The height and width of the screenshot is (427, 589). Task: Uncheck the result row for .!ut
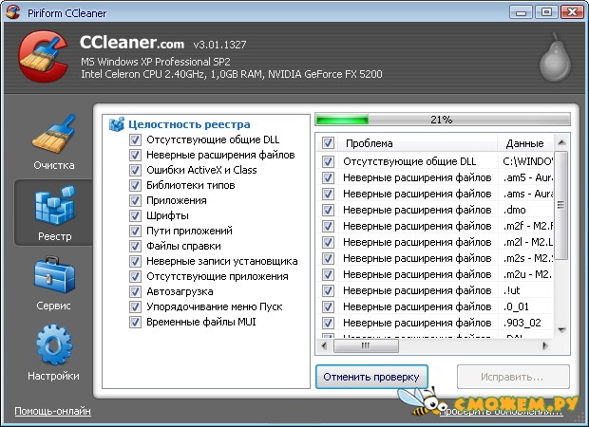(328, 290)
